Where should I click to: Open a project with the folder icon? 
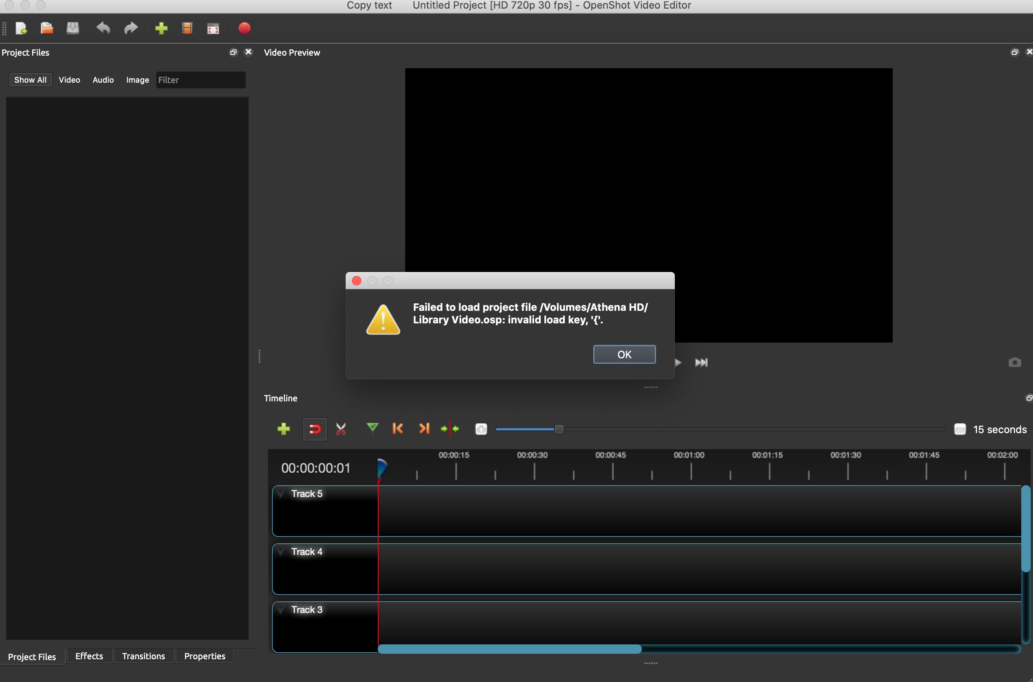pos(47,28)
